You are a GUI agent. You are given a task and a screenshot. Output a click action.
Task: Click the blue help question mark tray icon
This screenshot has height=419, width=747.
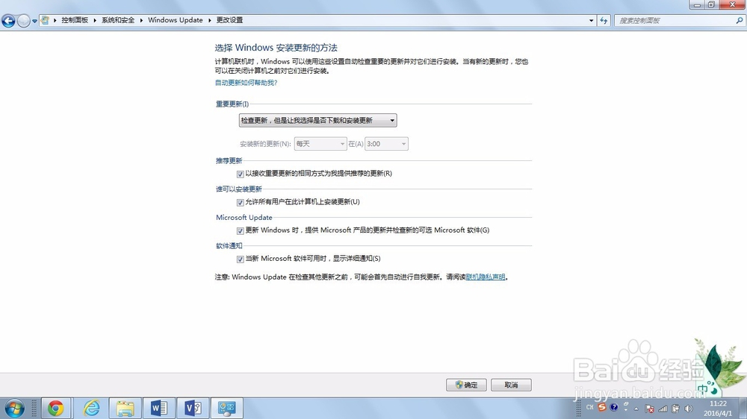tap(613, 407)
